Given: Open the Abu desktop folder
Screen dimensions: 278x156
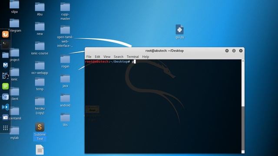Looking at the screenshot, I should click(x=40, y=7).
